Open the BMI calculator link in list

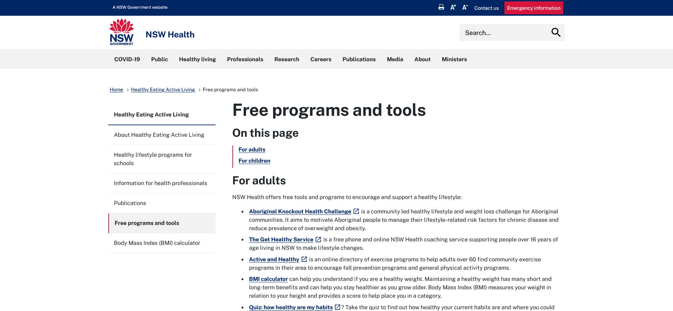click(x=268, y=279)
